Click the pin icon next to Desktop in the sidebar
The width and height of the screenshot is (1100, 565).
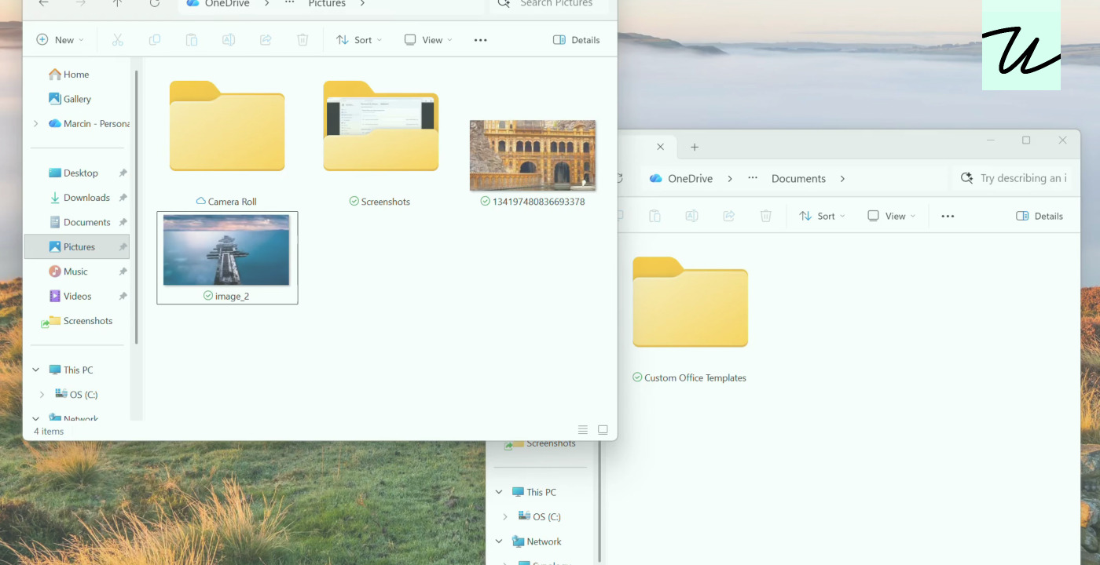click(x=123, y=173)
